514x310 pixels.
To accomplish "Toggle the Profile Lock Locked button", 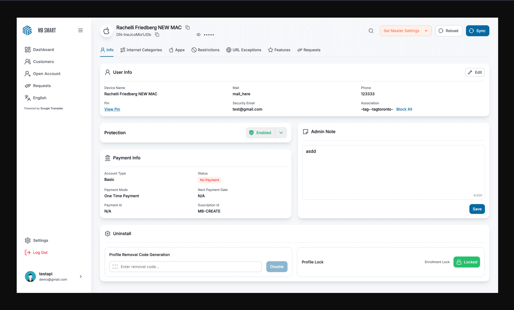I will 467,262.
